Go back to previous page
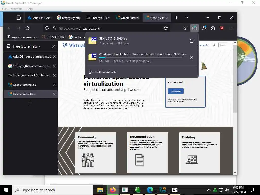260x195 pixels. pos(9,28)
